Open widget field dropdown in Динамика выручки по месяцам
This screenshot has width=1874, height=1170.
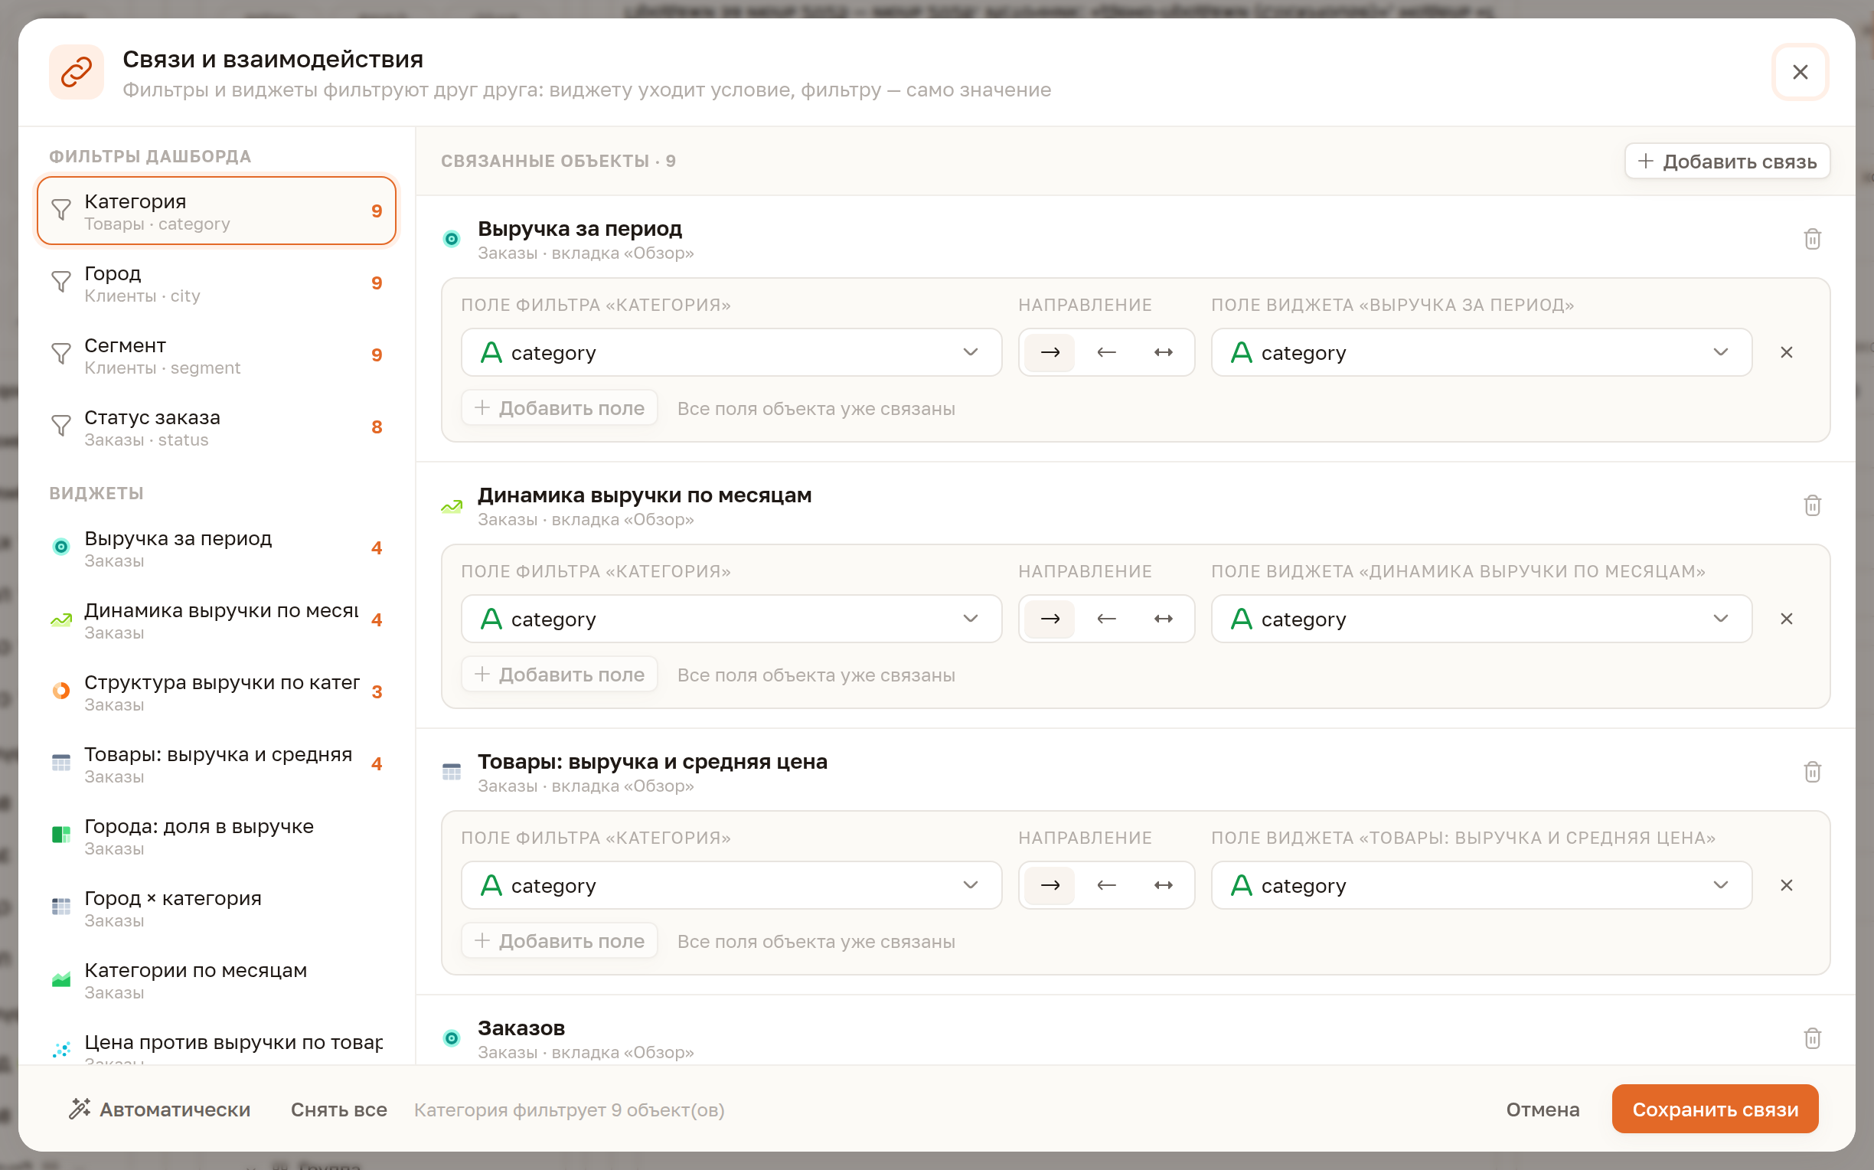coord(1481,618)
